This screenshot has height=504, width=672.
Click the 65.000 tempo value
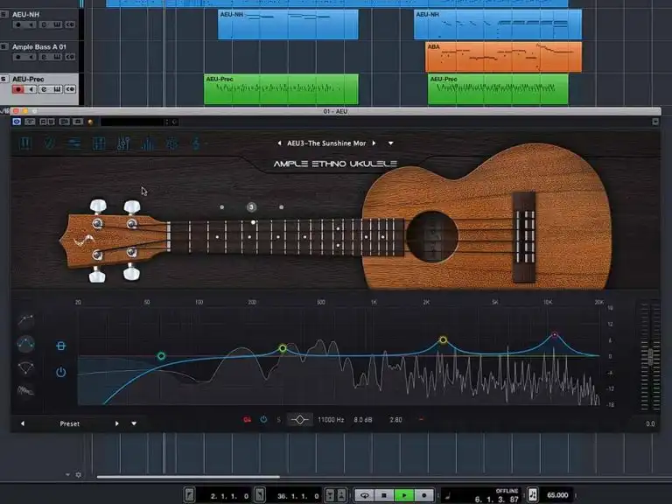[x=557, y=495]
